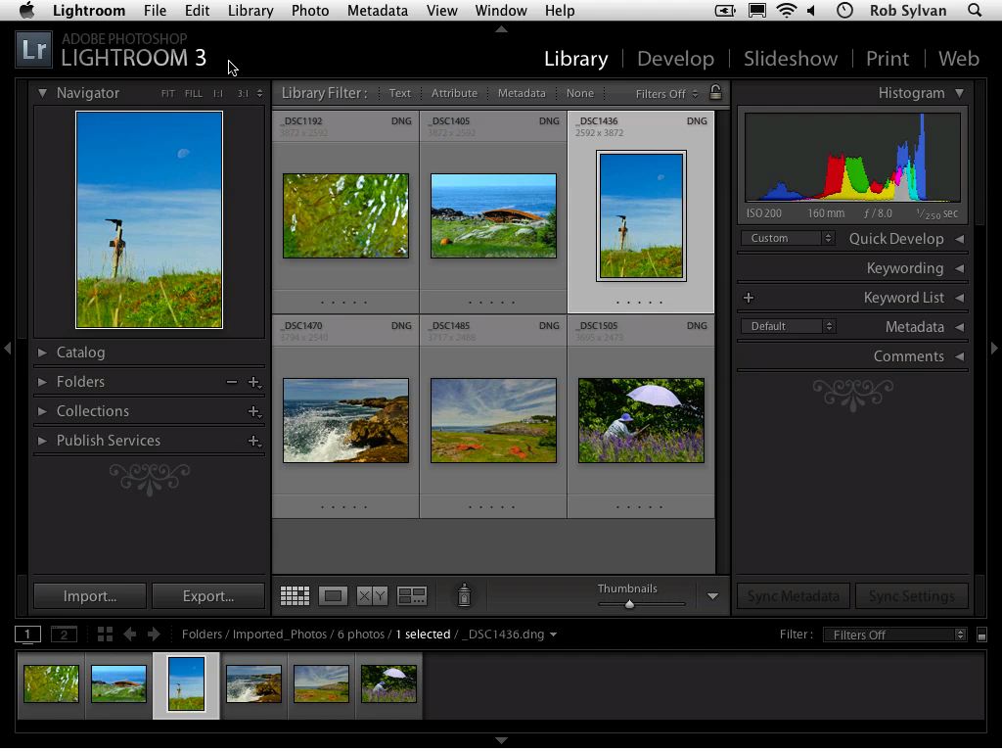Image resolution: width=1002 pixels, height=752 pixels.
Task: Click the Import button
Action: point(89,595)
